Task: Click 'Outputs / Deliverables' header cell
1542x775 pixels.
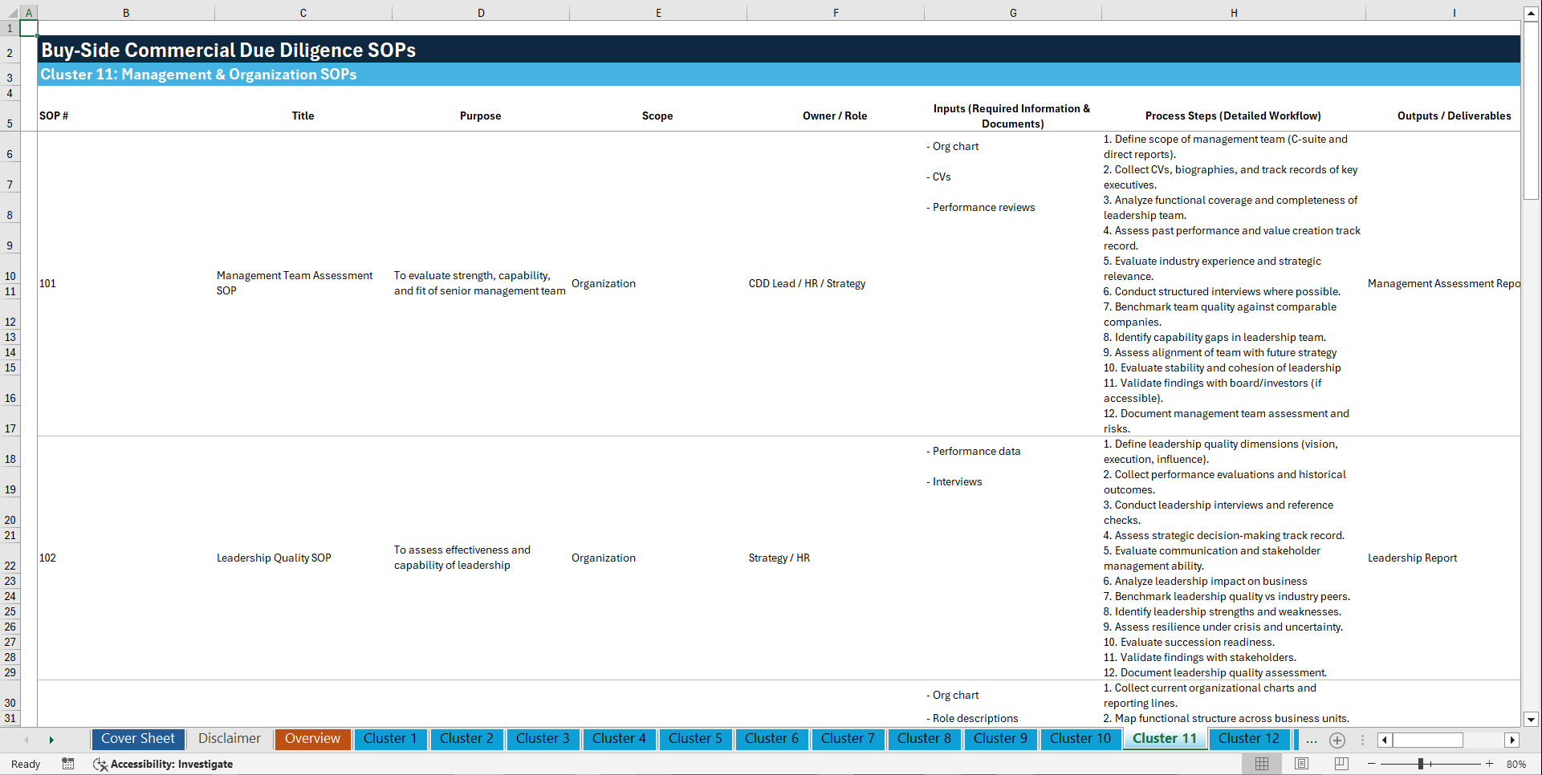Action: pos(1455,116)
